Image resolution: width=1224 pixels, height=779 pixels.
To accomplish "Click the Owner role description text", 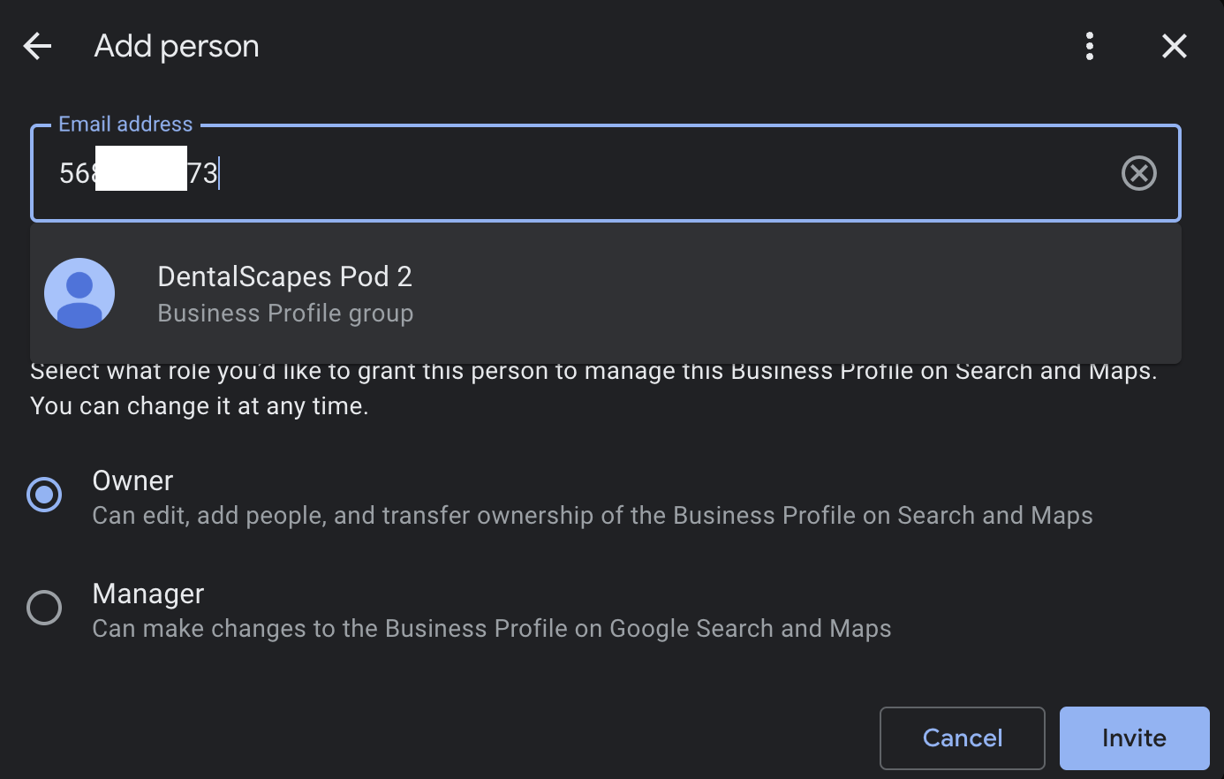I will point(592,516).
